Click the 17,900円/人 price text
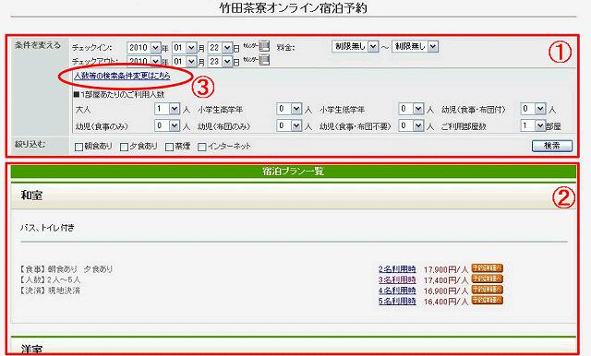The height and width of the screenshot is (356, 591). click(445, 270)
